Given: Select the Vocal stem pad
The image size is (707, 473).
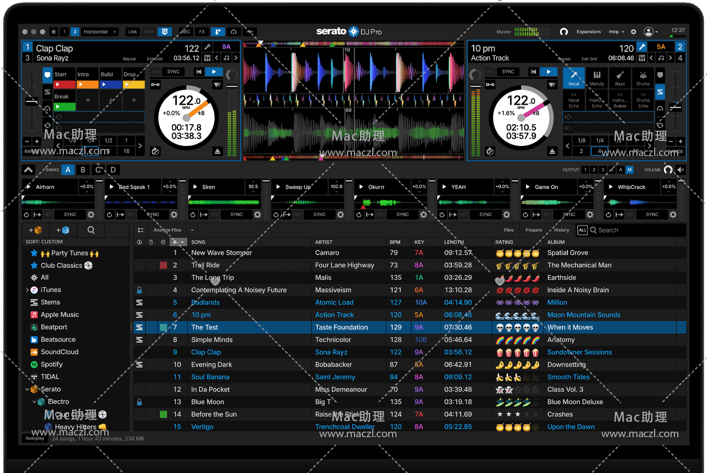Looking at the screenshot, I should (574, 78).
